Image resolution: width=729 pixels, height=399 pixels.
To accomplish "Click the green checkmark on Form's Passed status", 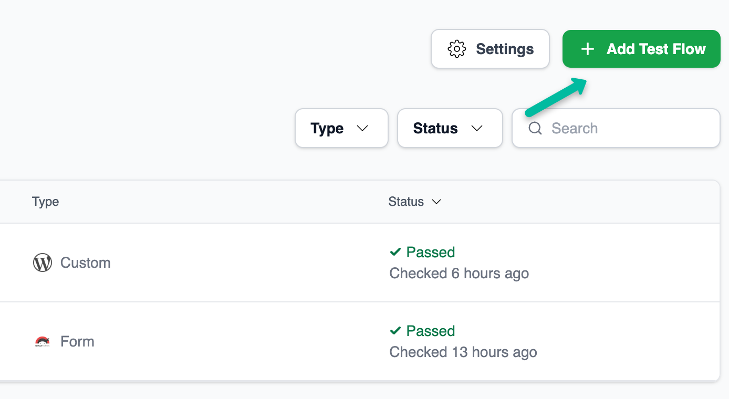I will click(x=395, y=331).
